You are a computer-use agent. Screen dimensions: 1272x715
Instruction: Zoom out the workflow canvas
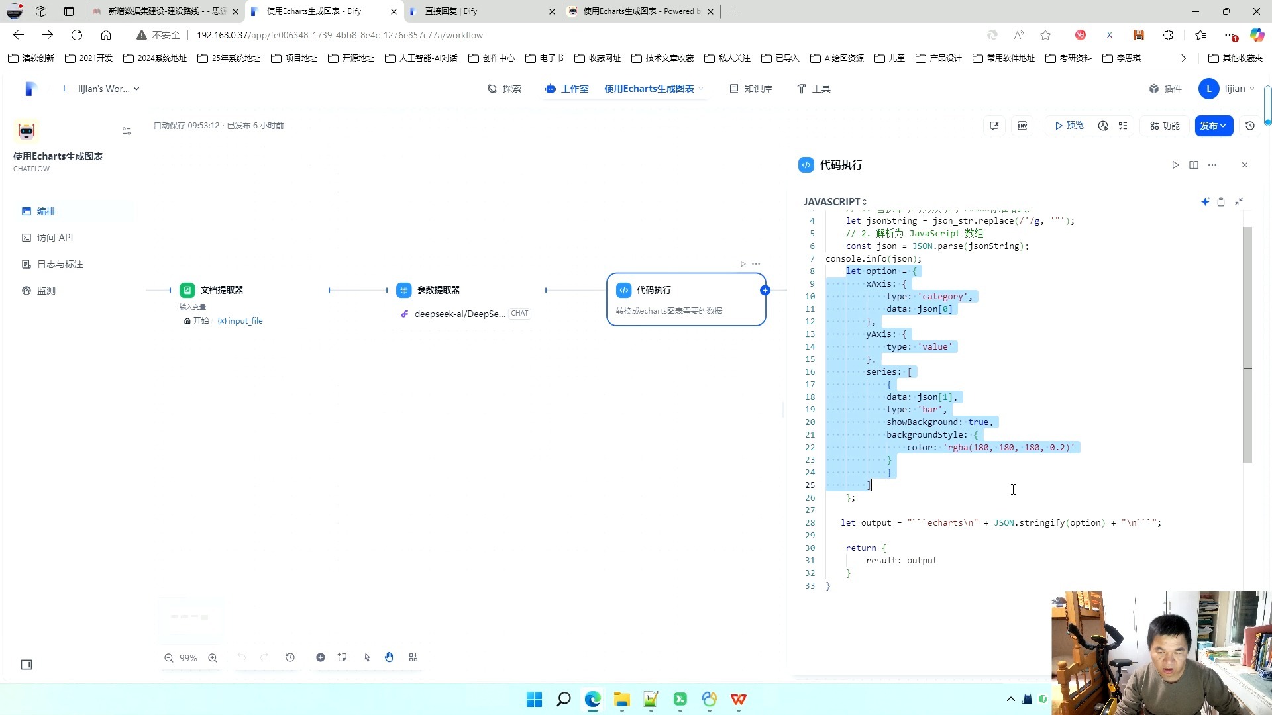point(169,658)
